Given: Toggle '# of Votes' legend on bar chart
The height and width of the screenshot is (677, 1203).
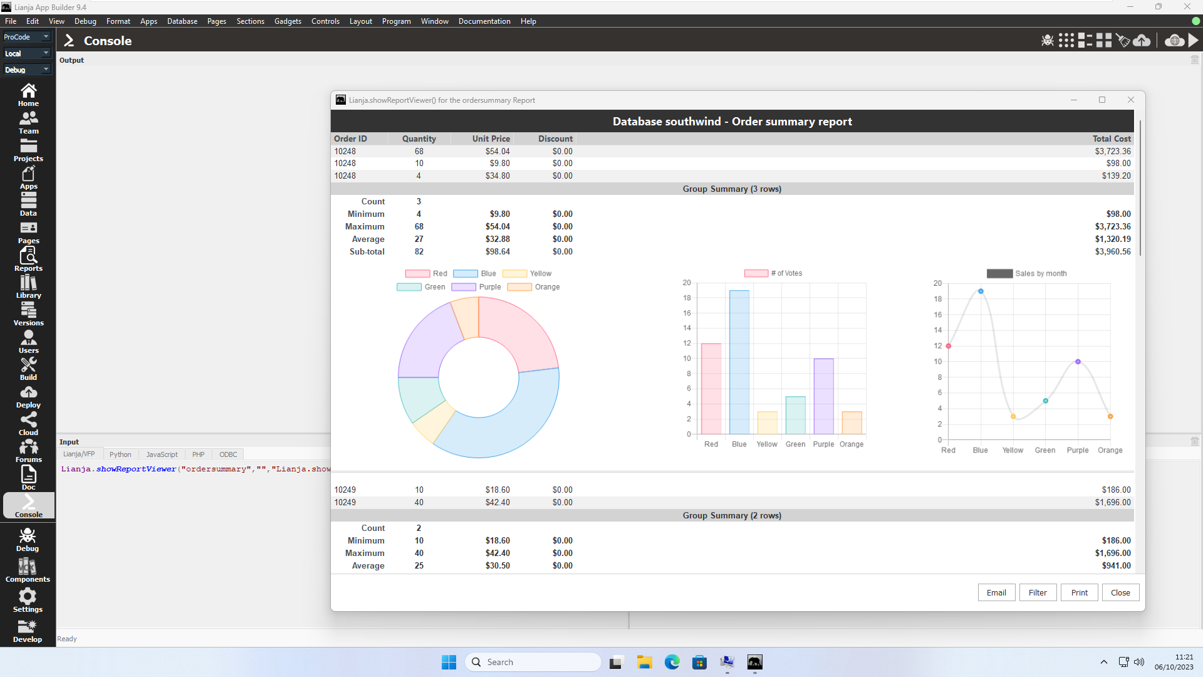Looking at the screenshot, I should coord(773,273).
